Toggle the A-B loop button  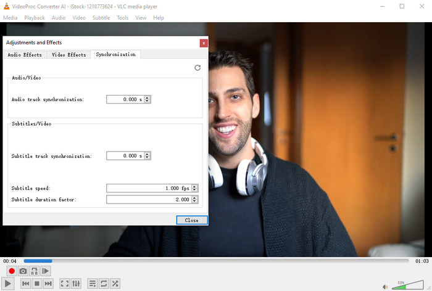click(x=34, y=271)
